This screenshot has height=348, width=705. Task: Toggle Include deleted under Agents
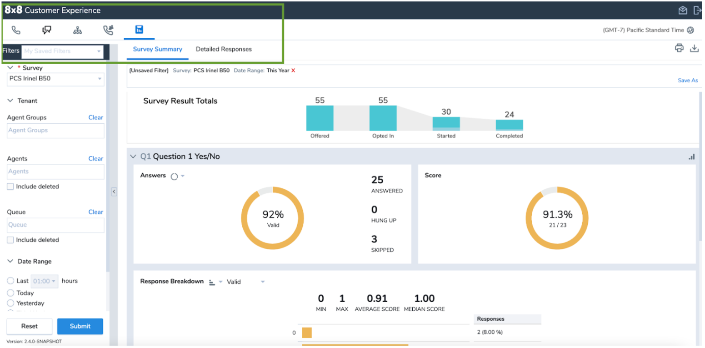(x=10, y=187)
